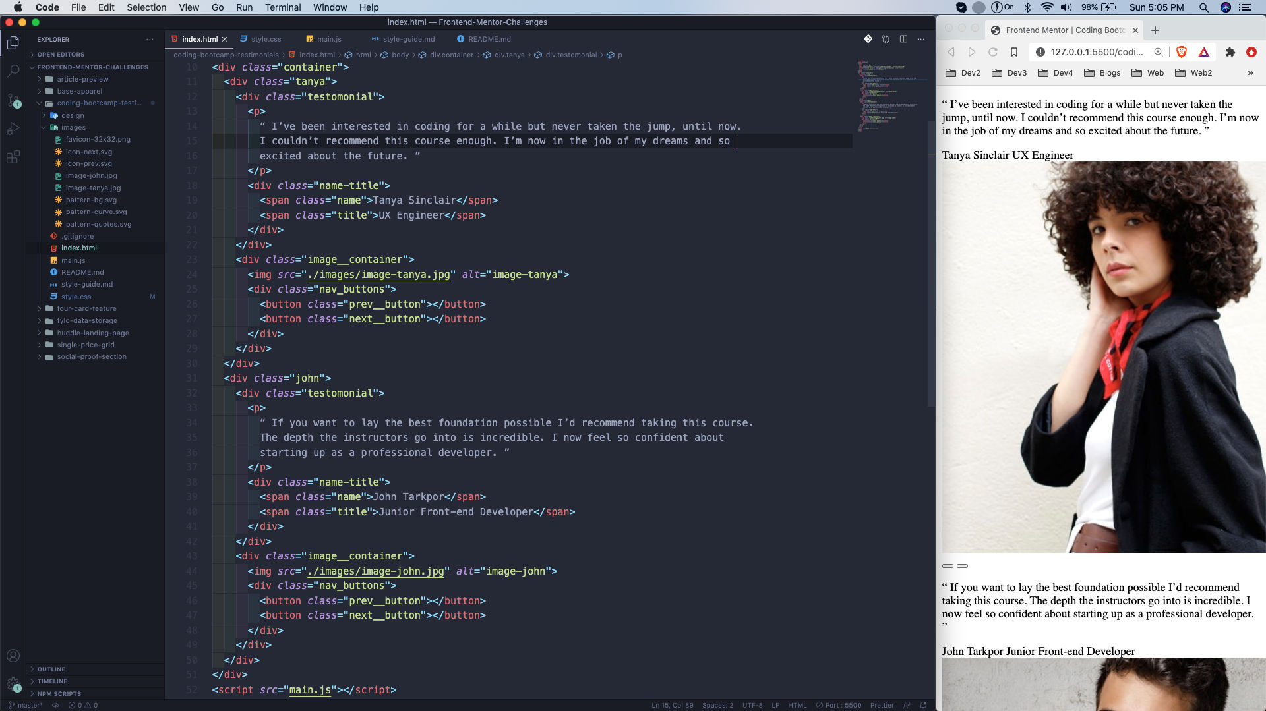This screenshot has height=711, width=1266.
Task: Click Tanya's photo in the browser page
Action: [1104, 357]
